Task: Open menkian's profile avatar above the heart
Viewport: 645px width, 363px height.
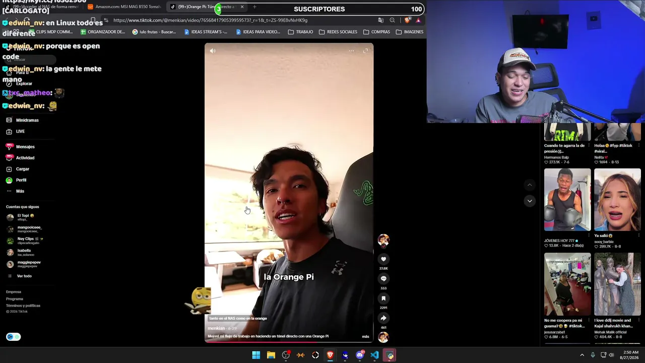Action: click(383, 240)
